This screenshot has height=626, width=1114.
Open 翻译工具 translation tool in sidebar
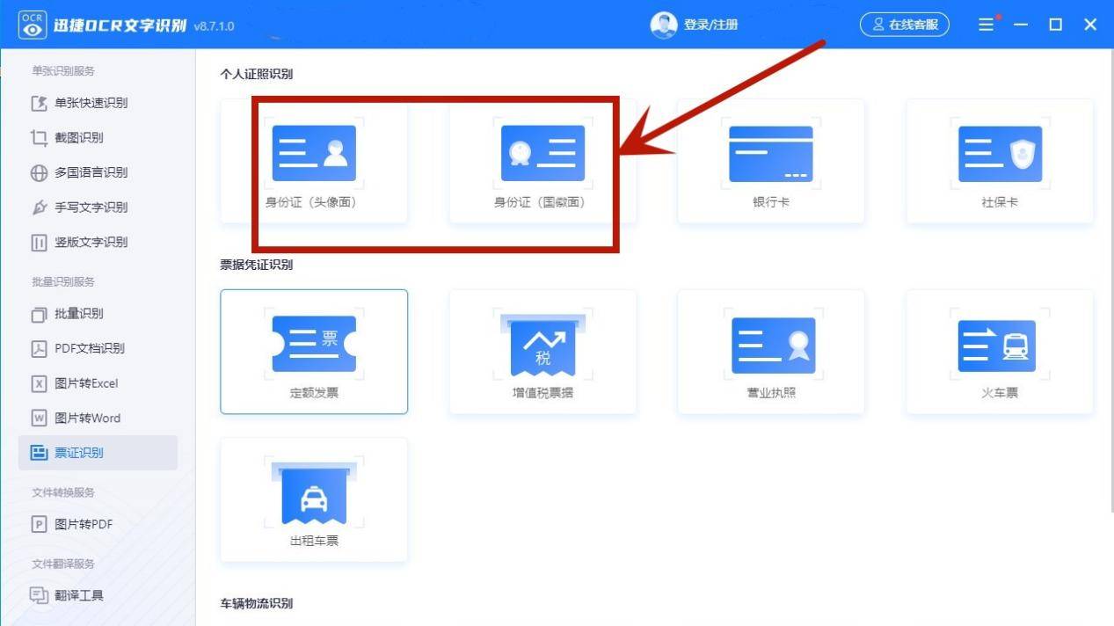pyautogui.click(x=79, y=595)
